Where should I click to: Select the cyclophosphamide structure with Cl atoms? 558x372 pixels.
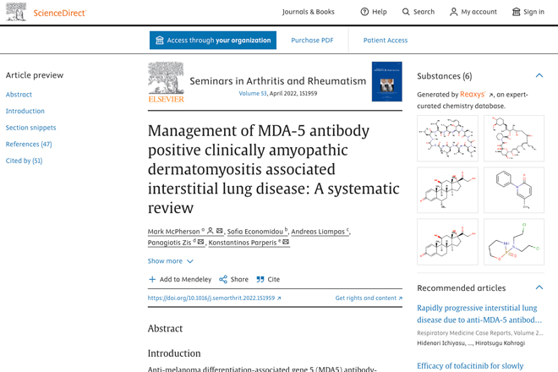pyautogui.click(x=514, y=242)
